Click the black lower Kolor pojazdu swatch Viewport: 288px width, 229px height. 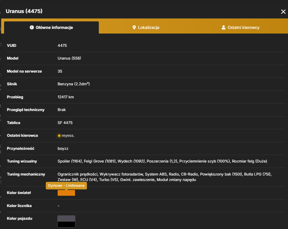[x=66, y=224]
